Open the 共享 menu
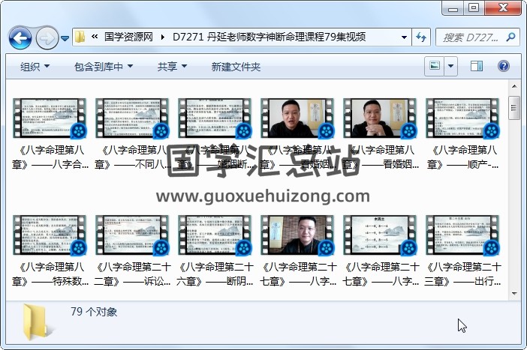 (172, 67)
